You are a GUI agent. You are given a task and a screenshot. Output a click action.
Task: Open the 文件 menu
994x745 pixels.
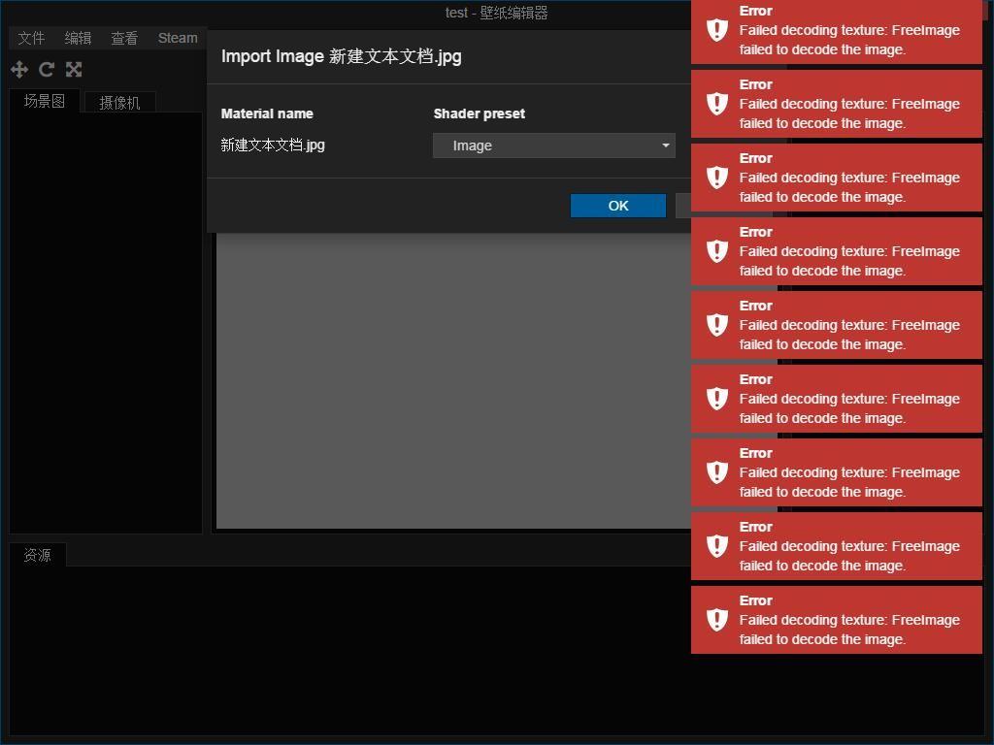point(30,38)
